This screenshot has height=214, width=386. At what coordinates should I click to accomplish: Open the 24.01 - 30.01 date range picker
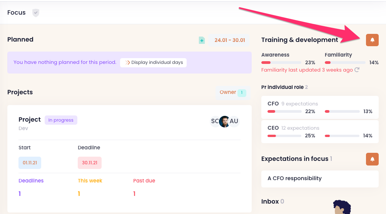point(230,40)
